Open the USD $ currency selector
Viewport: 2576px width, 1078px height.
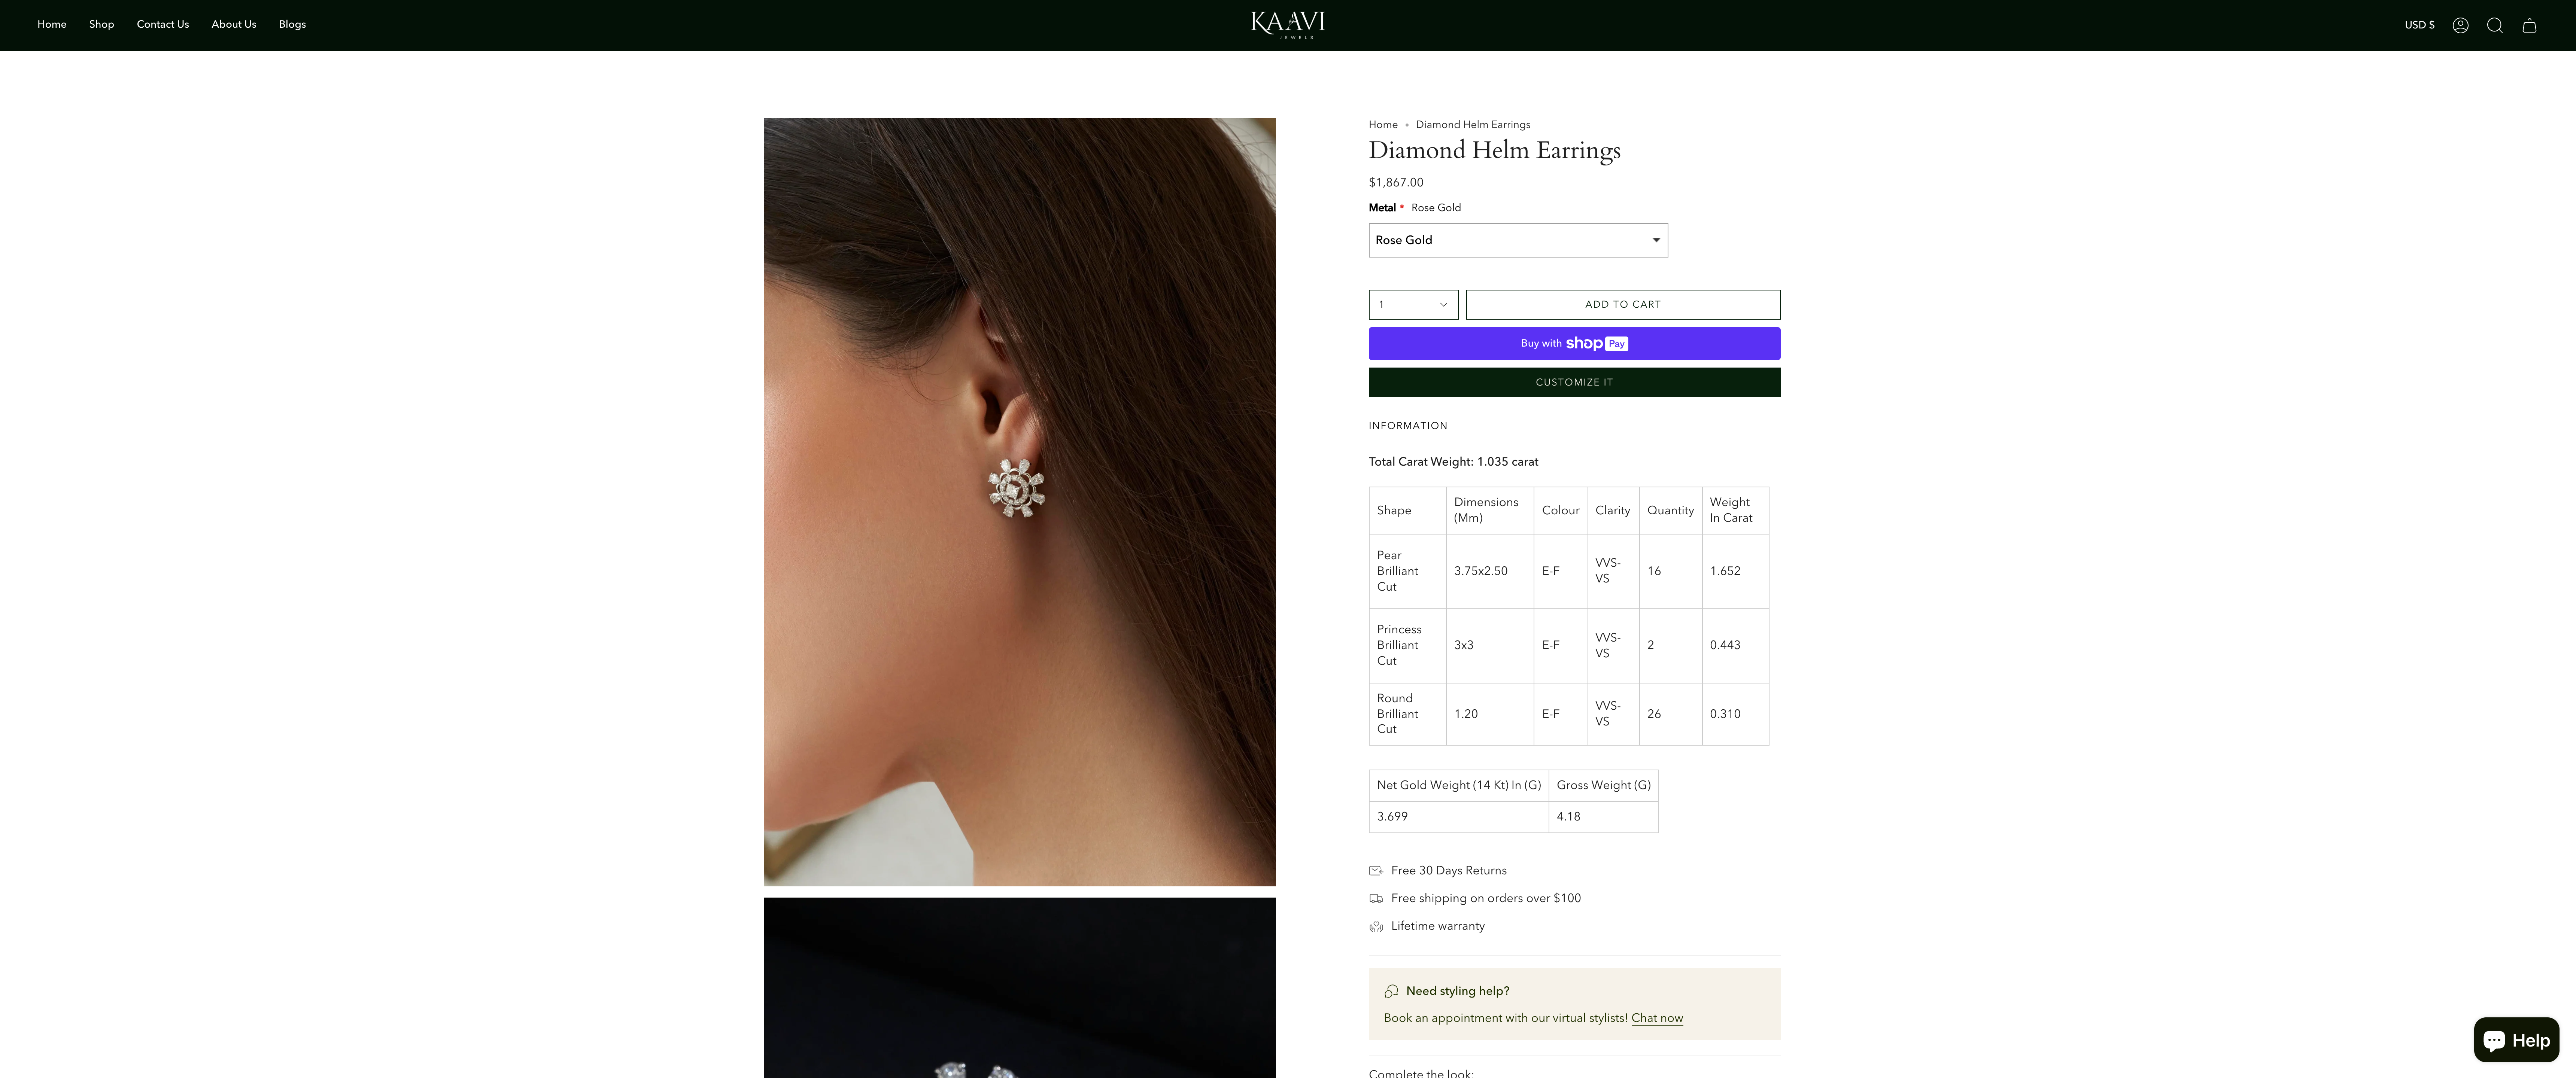(2420, 25)
